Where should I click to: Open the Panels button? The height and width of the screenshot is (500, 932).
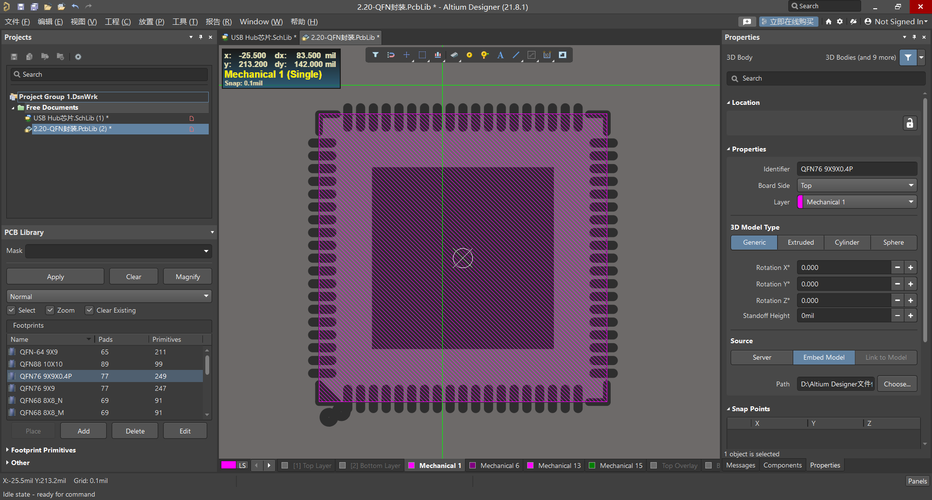pyautogui.click(x=917, y=481)
